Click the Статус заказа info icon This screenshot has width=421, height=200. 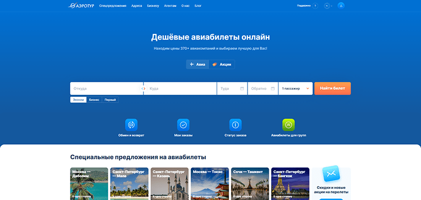[x=235, y=125]
